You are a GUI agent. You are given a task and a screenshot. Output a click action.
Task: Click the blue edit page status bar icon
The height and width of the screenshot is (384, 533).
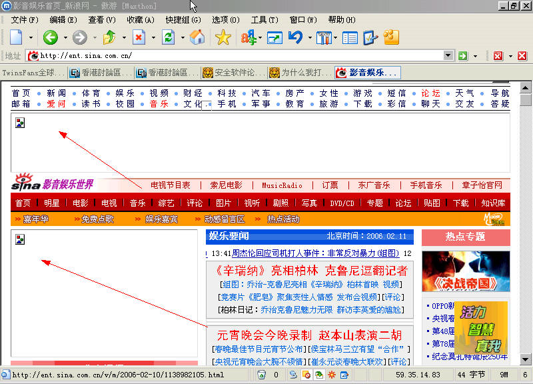click(x=344, y=375)
